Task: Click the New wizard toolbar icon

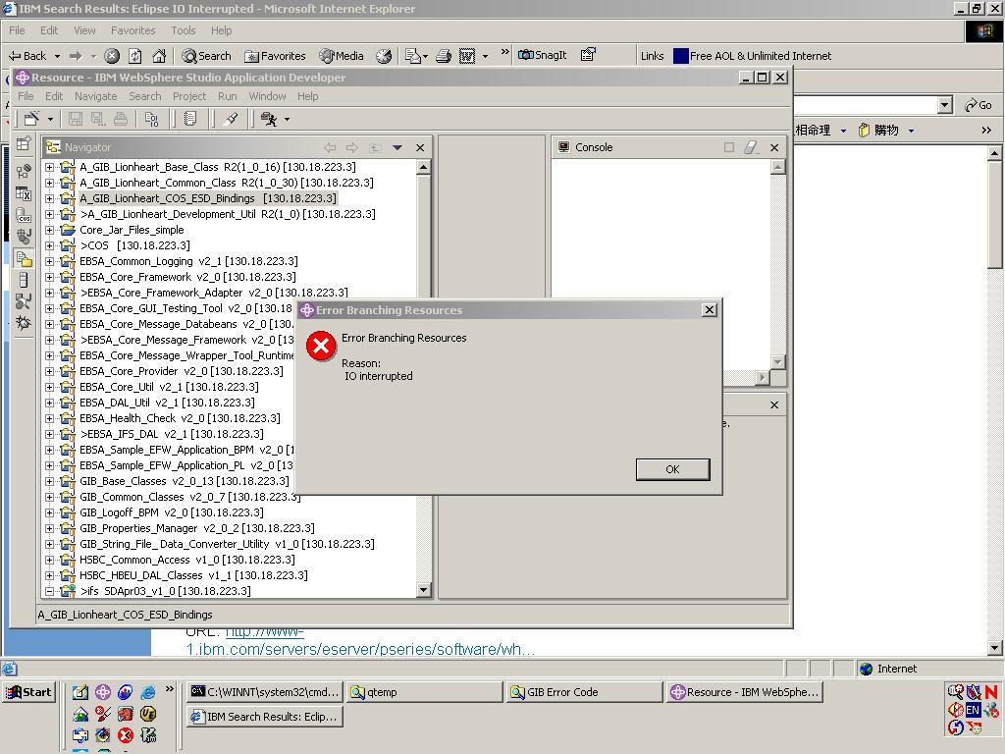Action: pos(31,119)
